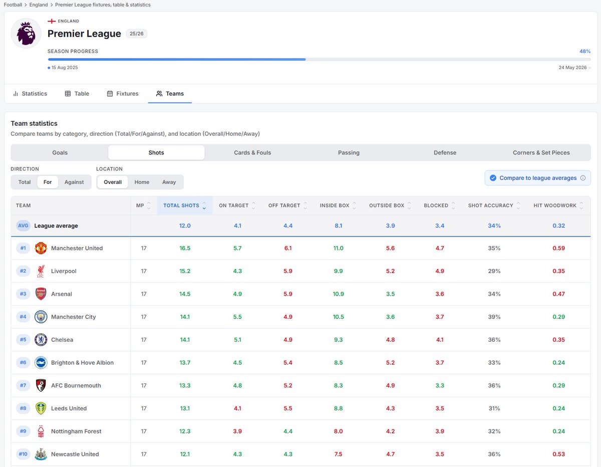Go to the England breadcrumb link
601x467 pixels.
point(39,5)
